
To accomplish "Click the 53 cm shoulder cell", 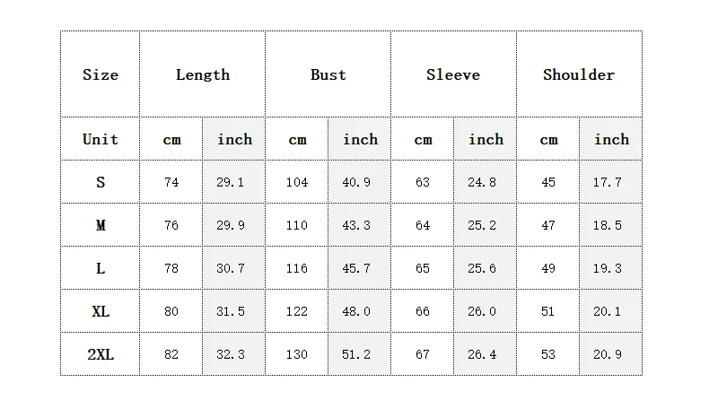I will (x=548, y=354).
